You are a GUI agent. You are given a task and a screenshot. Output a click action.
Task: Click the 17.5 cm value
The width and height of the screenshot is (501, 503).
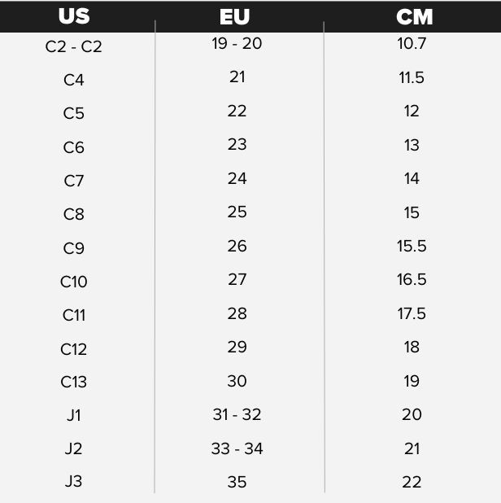412,313
